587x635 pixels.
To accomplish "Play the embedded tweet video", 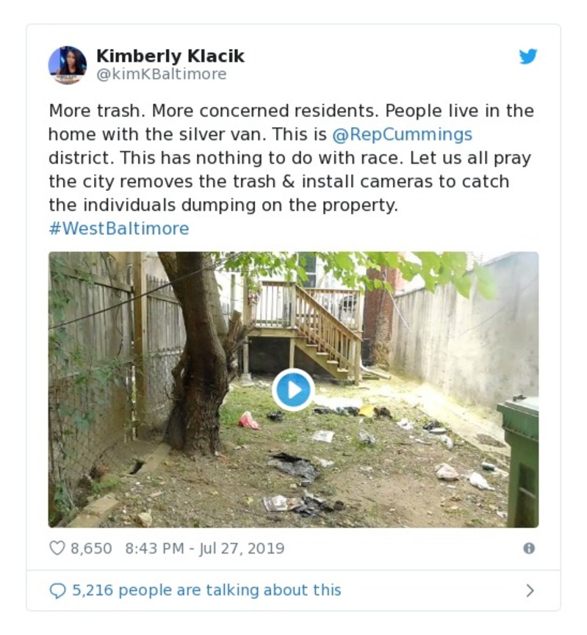I will point(293,390).
